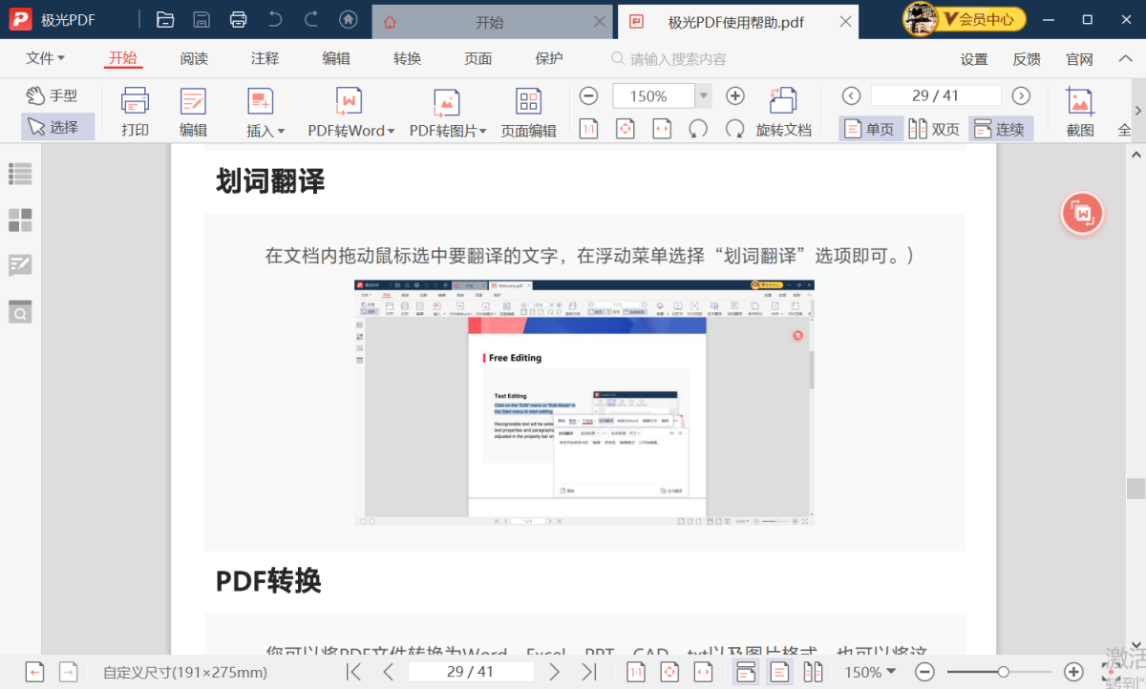This screenshot has height=689, width=1146.
Task: Open the File (文件) menu
Action: coord(45,58)
